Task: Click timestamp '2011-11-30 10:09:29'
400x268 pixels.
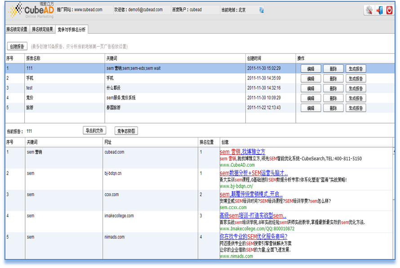Action: pos(264,98)
